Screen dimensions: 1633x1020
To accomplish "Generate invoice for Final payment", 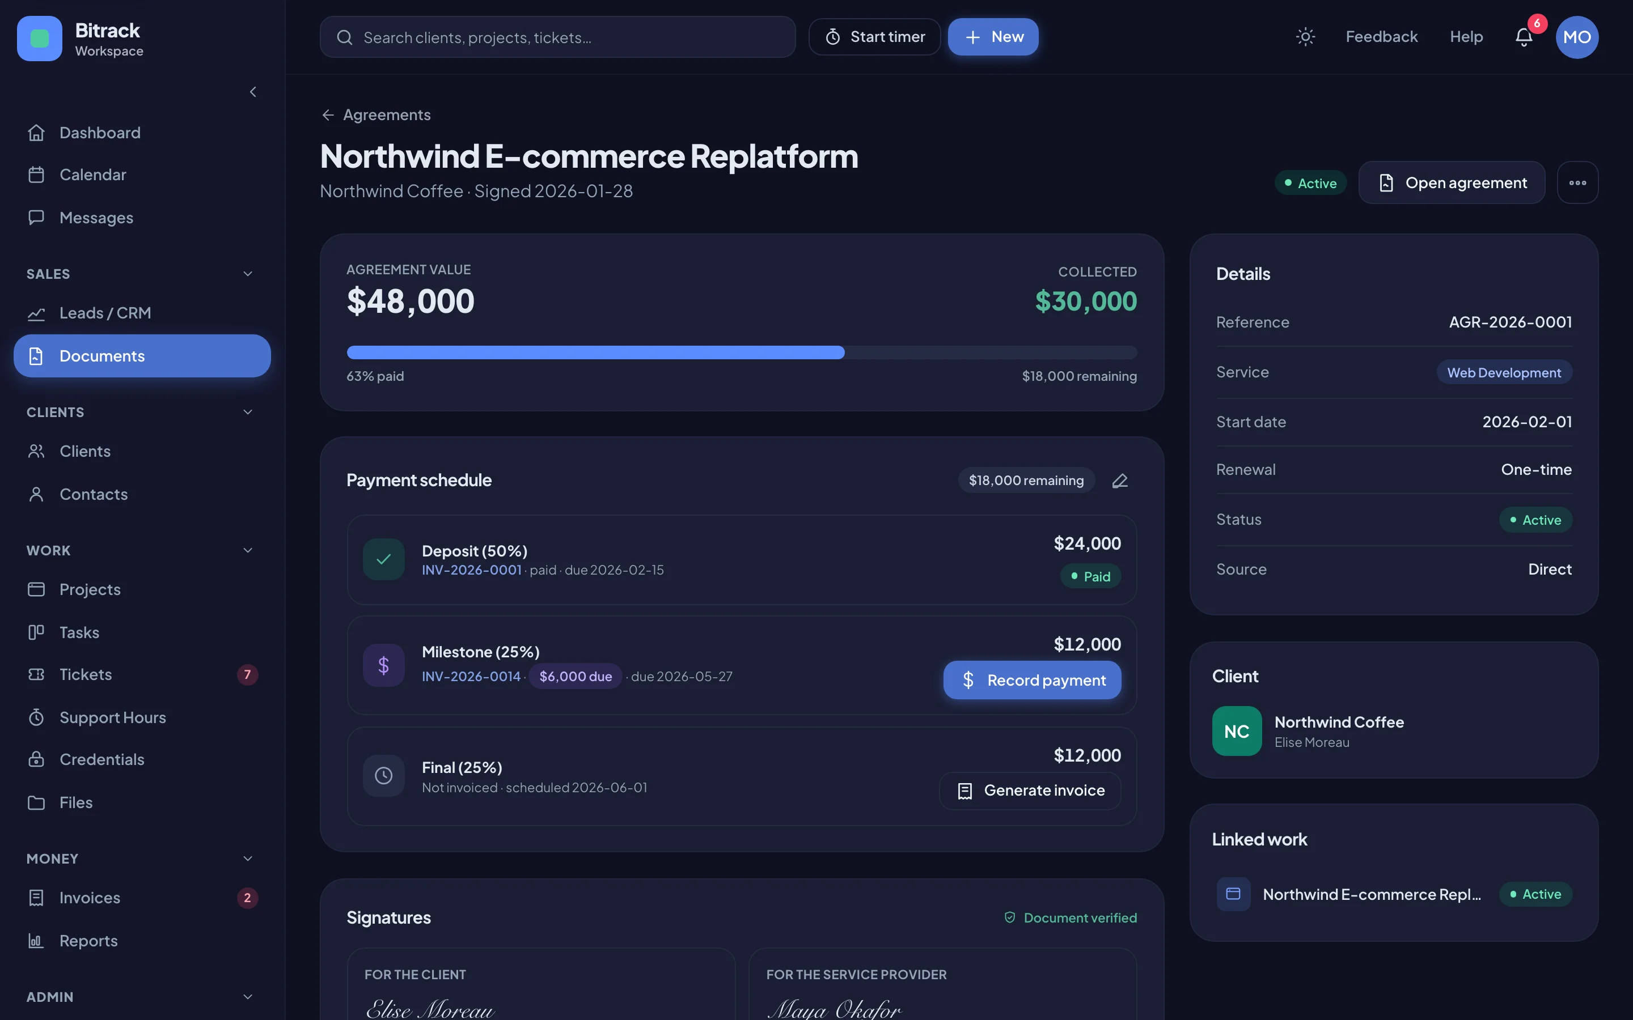I will (x=1030, y=790).
